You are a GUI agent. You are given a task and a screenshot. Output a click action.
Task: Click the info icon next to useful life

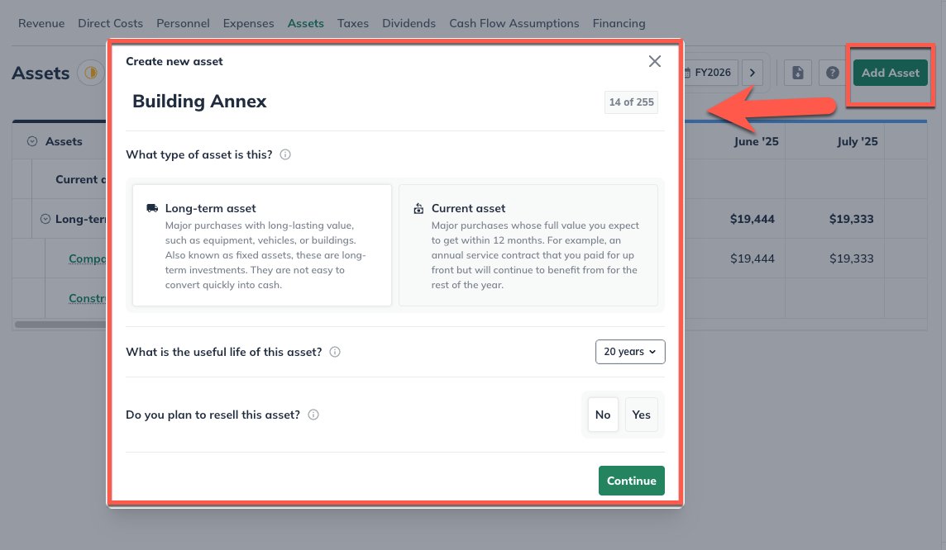(335, 352)
